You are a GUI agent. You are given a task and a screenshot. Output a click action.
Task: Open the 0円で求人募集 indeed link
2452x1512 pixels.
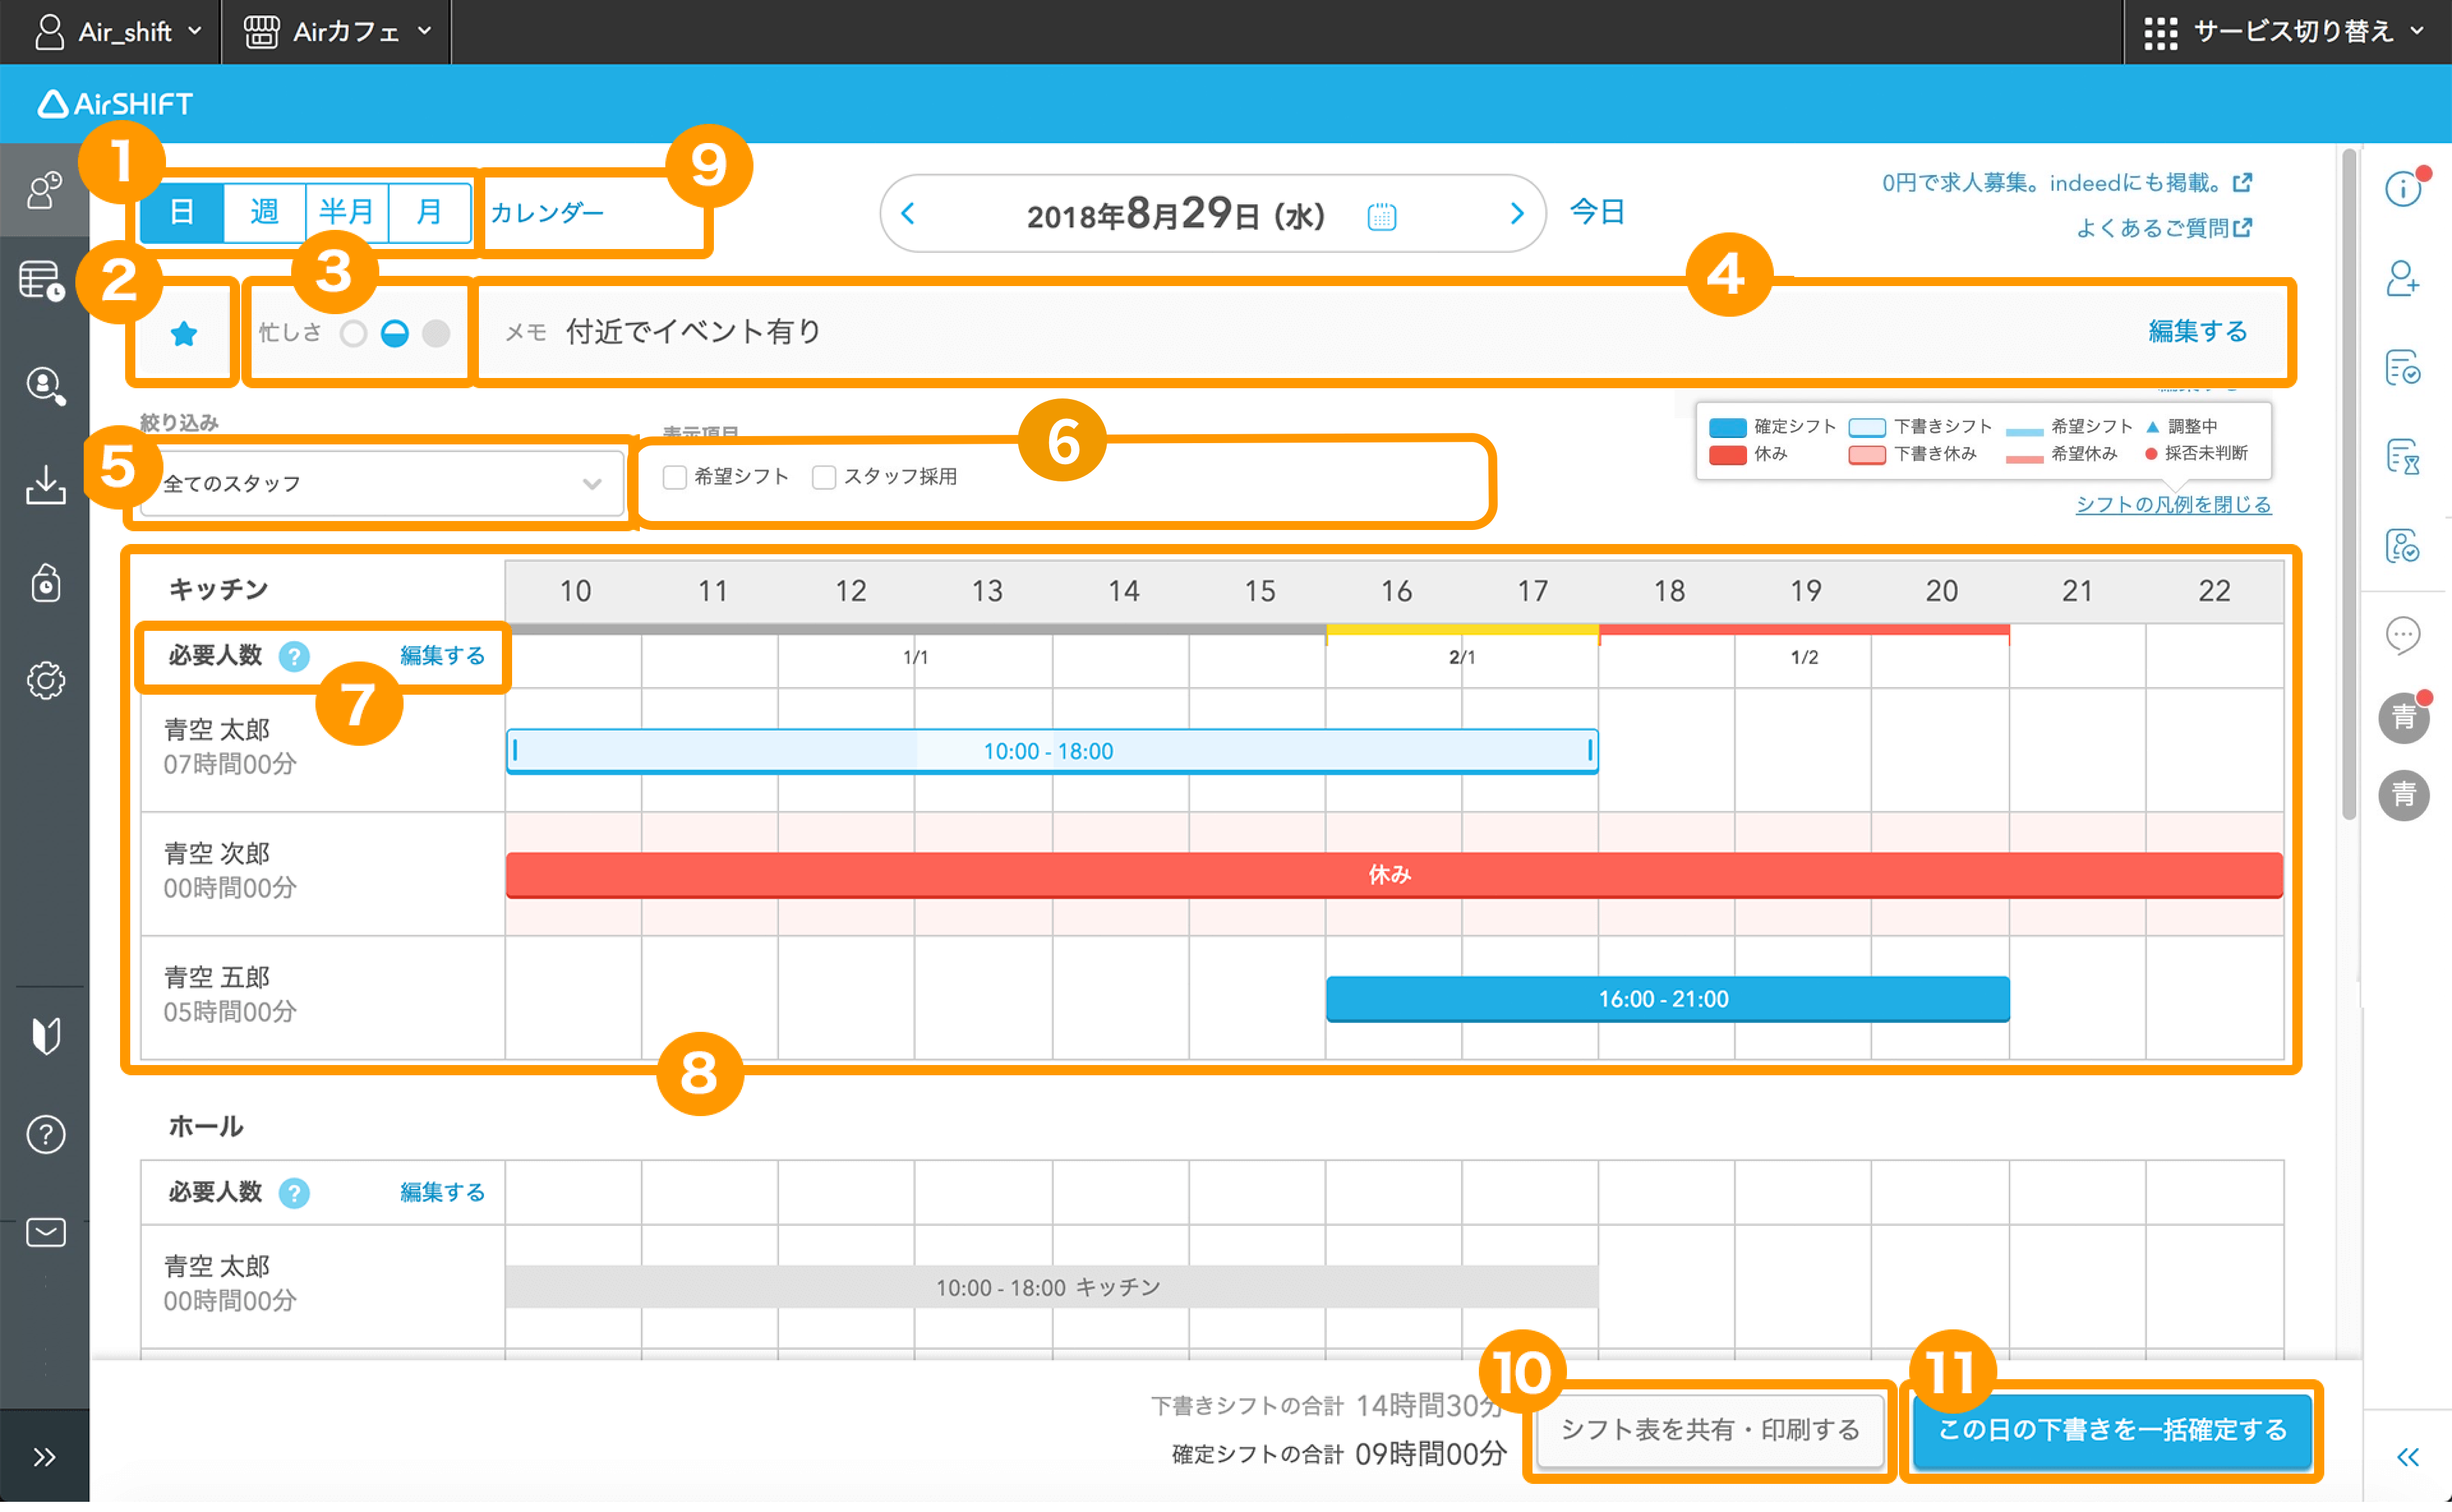[2066, 183]
